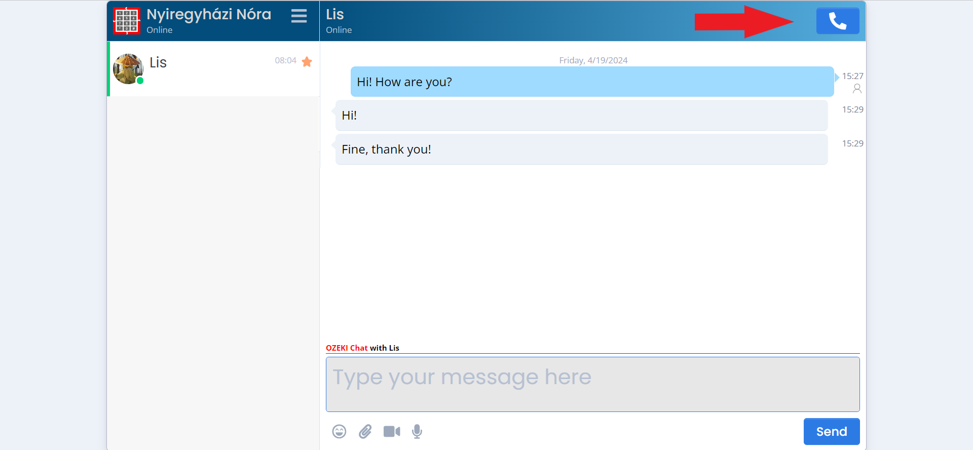The width and height of the screenshot is (973, 450).
Task: Open the emoji picker
Action: pyautogui.click(x=339, y=431)
